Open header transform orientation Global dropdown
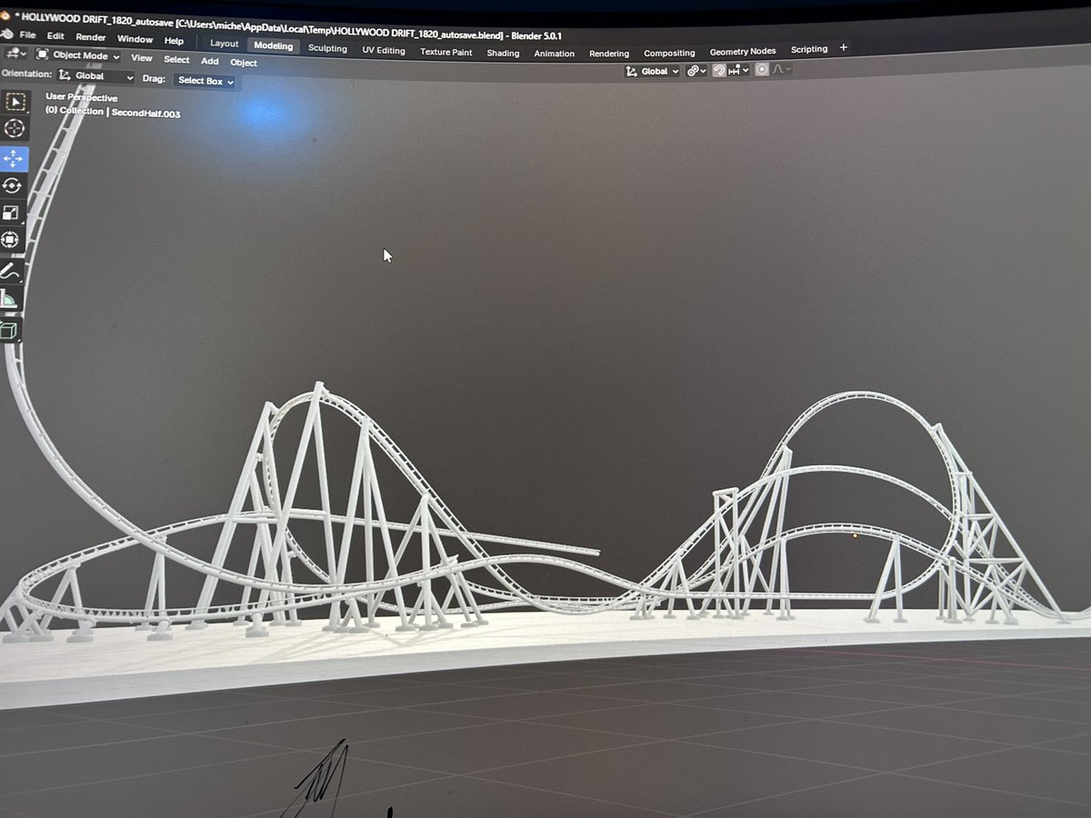 653,71
